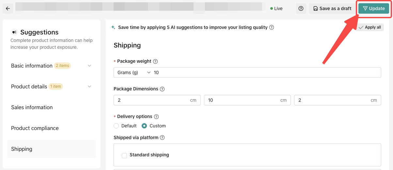Expand the Basic information section
Image resolution: width=393 pixels, height=170 pixels.
[x=89, y=66]
